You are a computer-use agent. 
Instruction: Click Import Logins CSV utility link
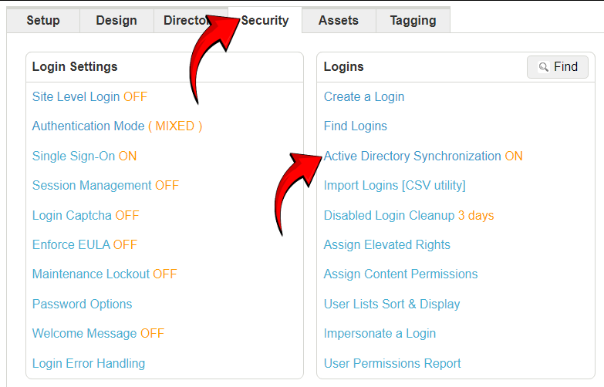click(x=395, y=186)
